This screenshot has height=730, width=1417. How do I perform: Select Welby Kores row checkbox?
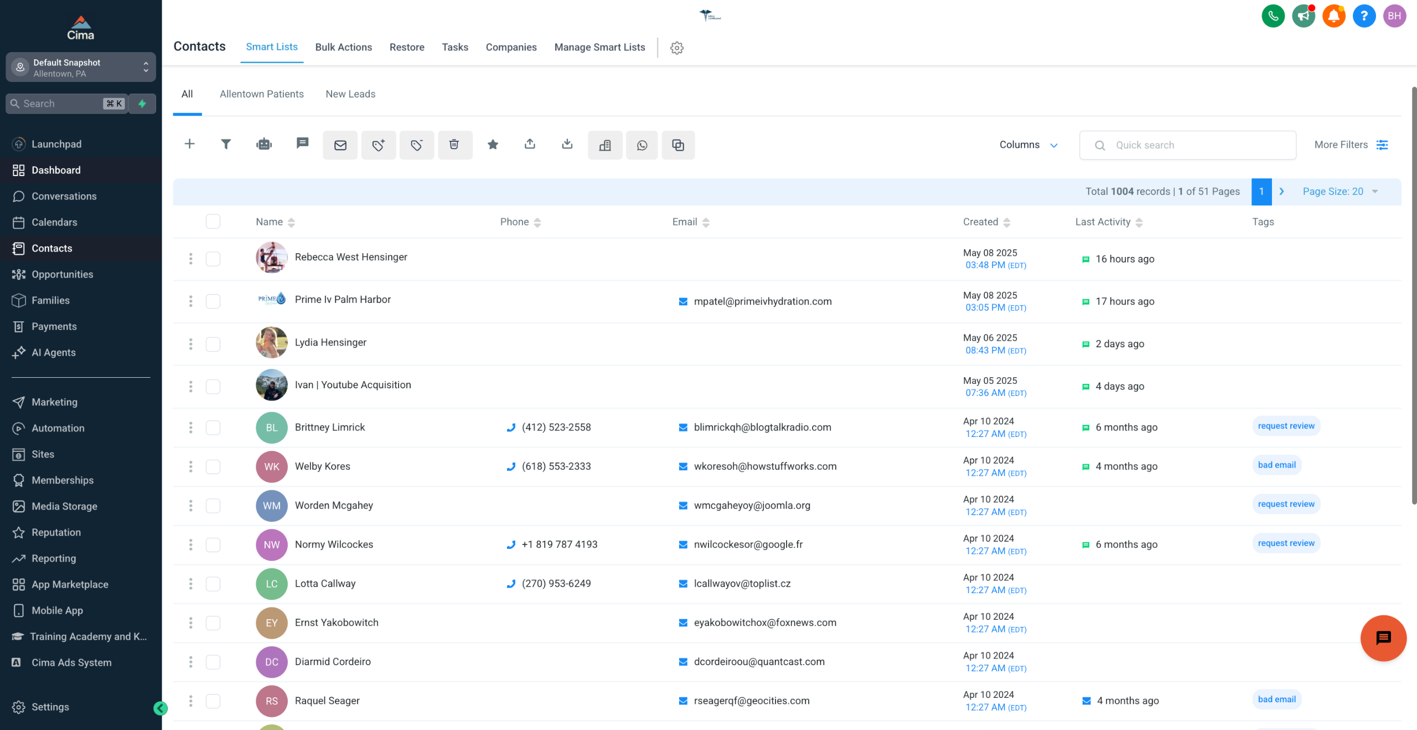[x=213, y=466]
